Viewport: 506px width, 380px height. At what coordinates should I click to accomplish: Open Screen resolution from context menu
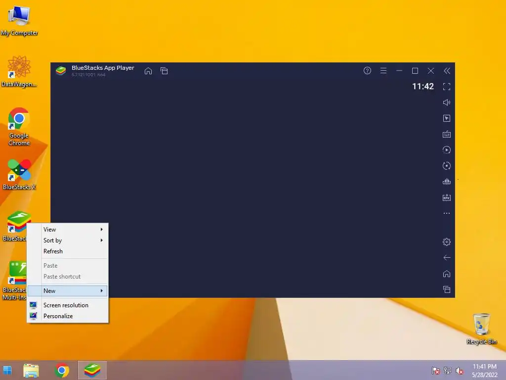point(67,305)
